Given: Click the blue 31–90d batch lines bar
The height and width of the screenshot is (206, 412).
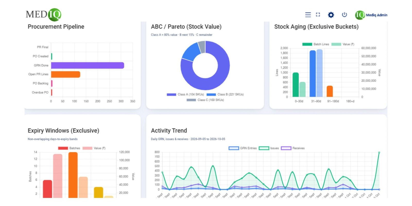Looking at the screenshot, I should pyautogui.click(x=313, y=74).
